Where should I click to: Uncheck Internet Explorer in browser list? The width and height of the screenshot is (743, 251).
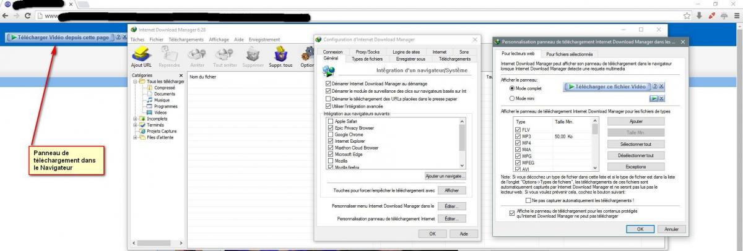point(330,142)
